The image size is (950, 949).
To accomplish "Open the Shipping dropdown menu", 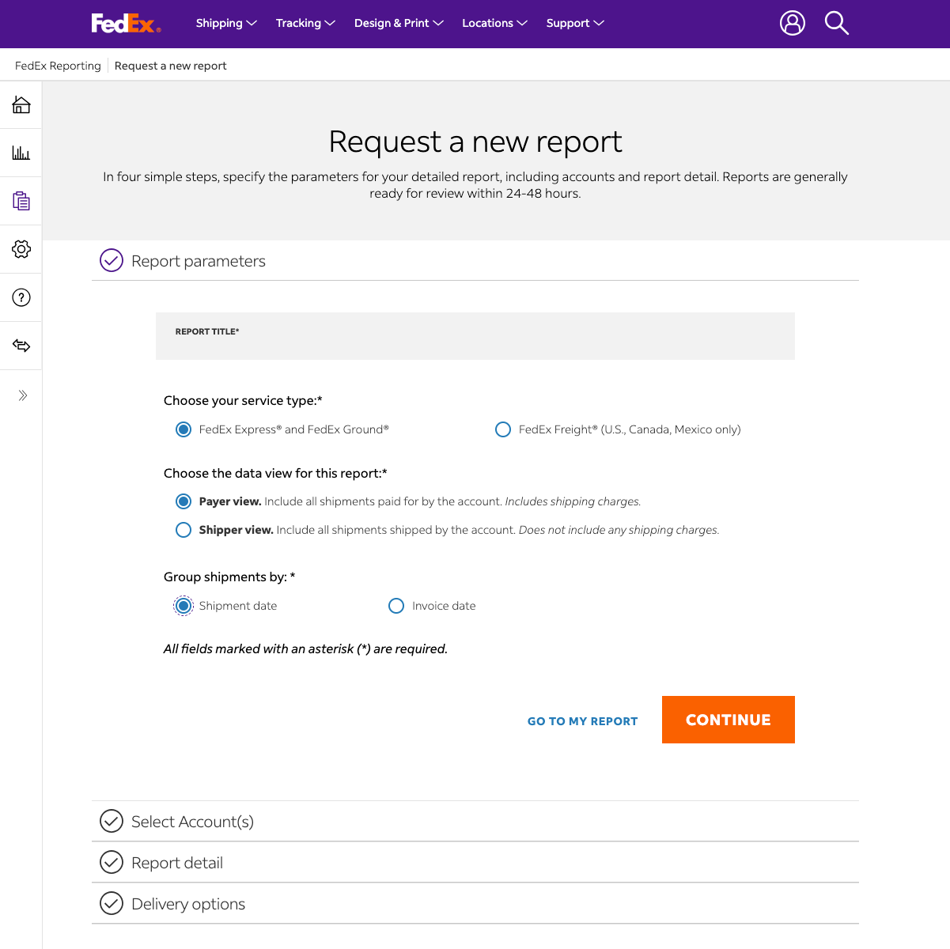I will click(x=226, y=23).
